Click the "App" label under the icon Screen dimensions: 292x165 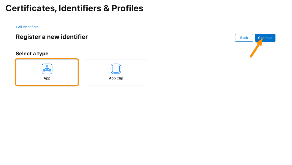pos(47,78)
